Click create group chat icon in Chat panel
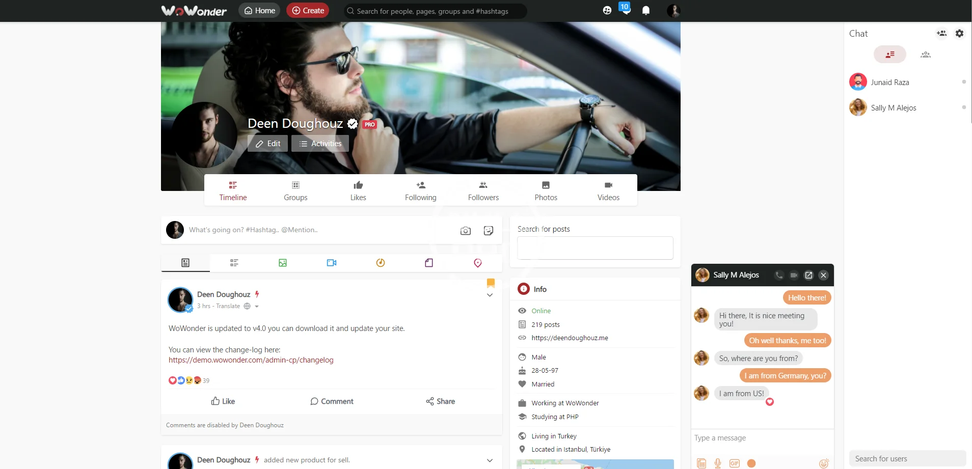 (941, 34)
